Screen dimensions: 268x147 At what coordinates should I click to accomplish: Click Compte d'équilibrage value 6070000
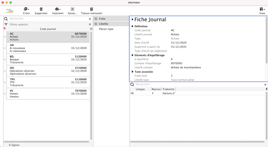177,63
